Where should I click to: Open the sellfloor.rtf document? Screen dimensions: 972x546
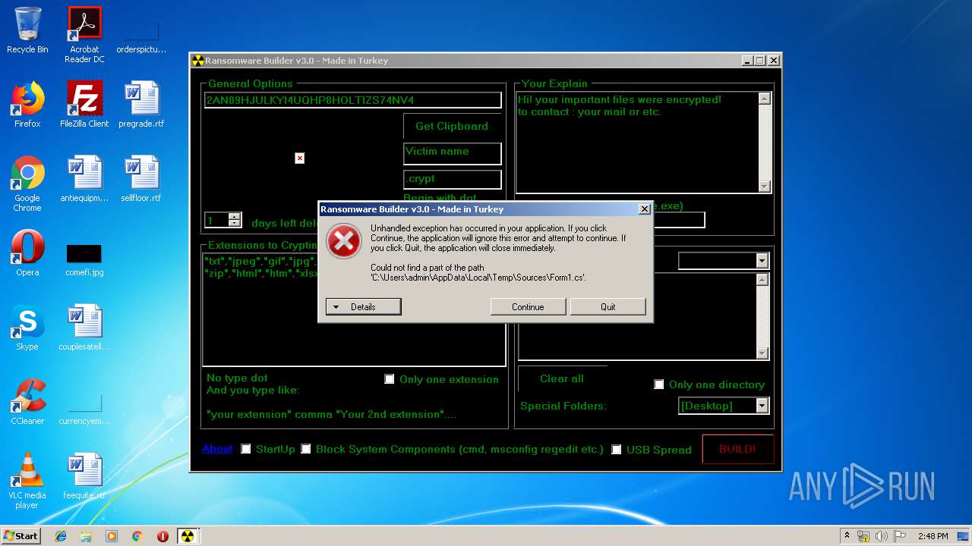pyautogui.click(x=141, y=179)
